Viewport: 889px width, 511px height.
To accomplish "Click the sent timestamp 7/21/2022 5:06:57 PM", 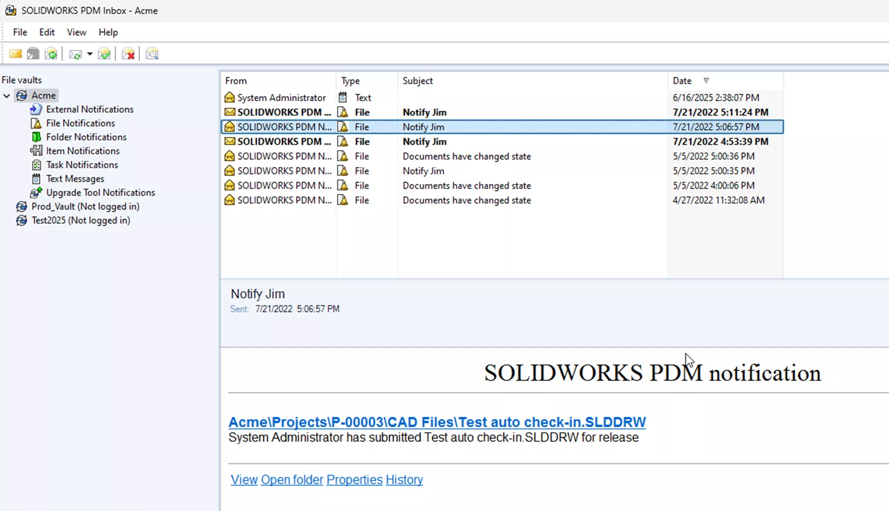I will 297,309.
